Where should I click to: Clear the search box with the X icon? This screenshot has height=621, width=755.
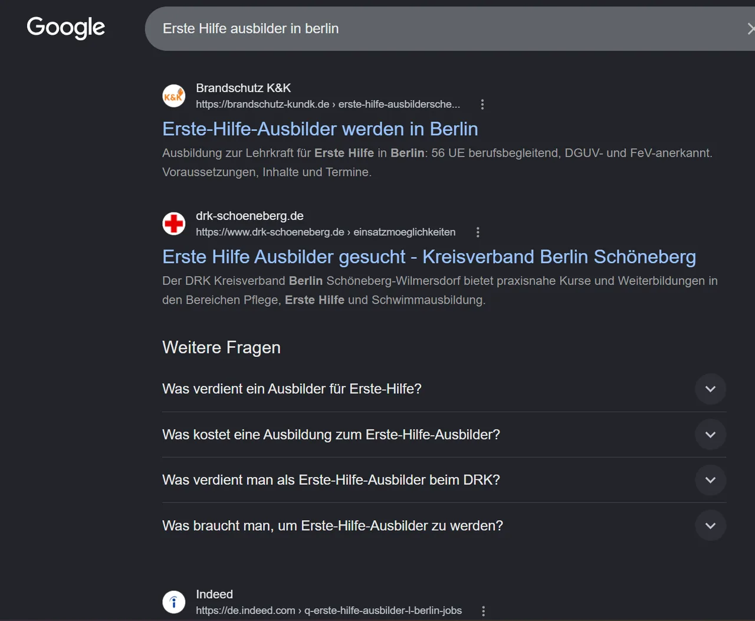coord(750,28)
